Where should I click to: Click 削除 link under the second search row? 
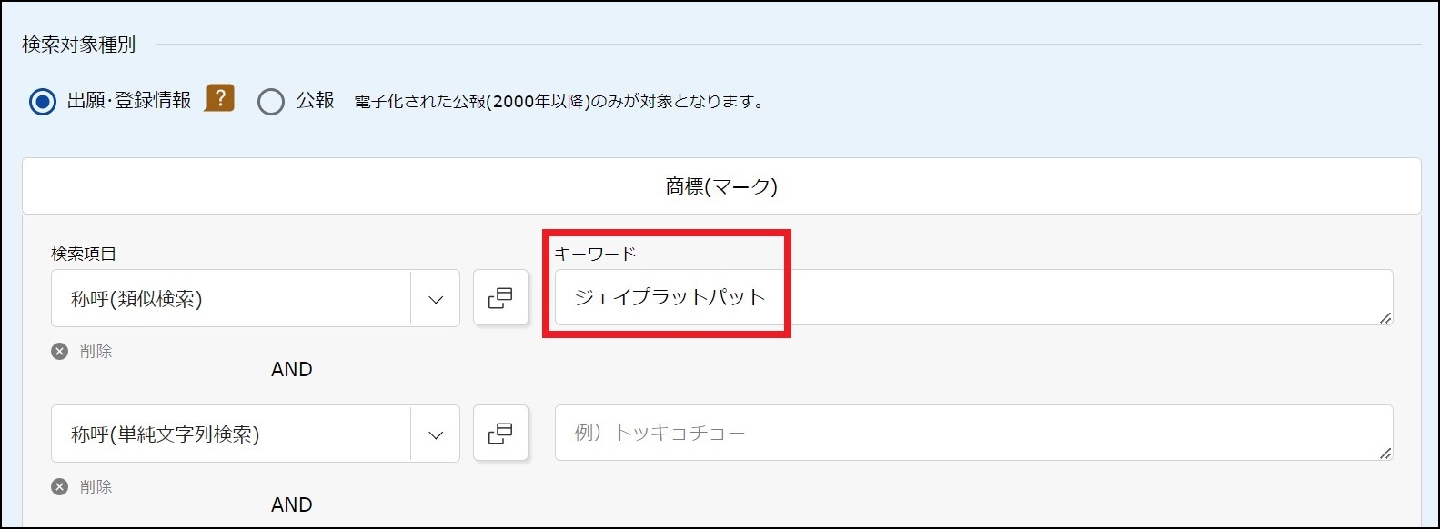[x=96, y=487]
